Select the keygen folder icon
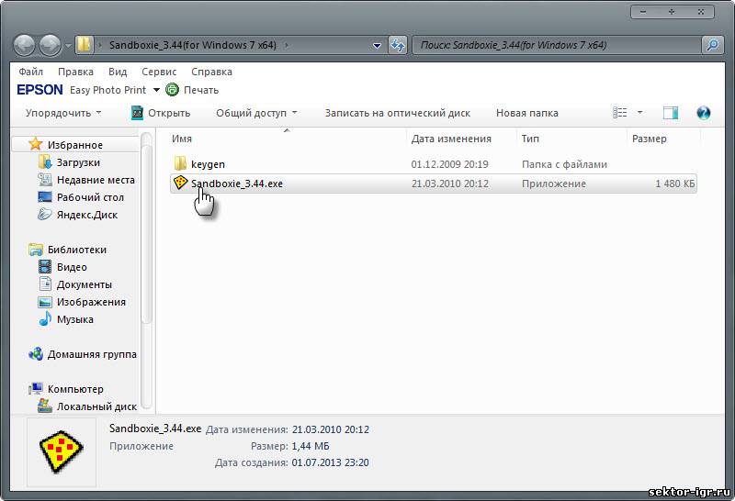 [180, 164]
